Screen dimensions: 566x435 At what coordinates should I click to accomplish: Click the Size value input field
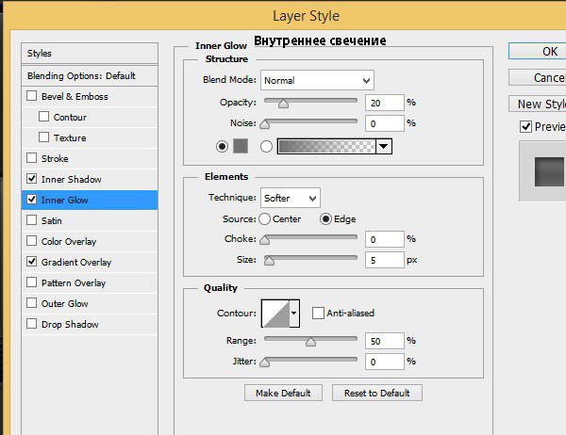(385, 259)
